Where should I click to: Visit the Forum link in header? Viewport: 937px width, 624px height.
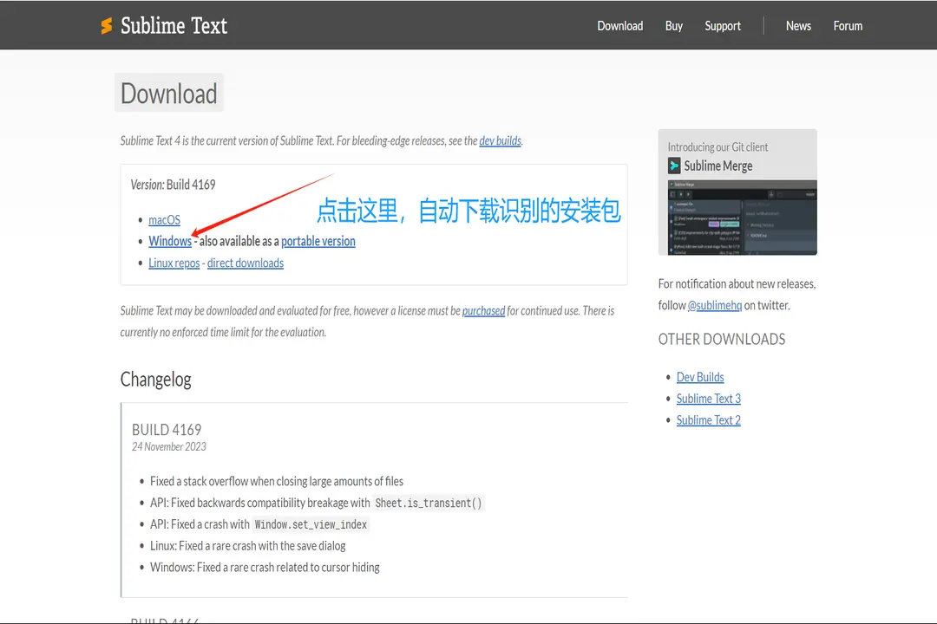tap(848, 26)
